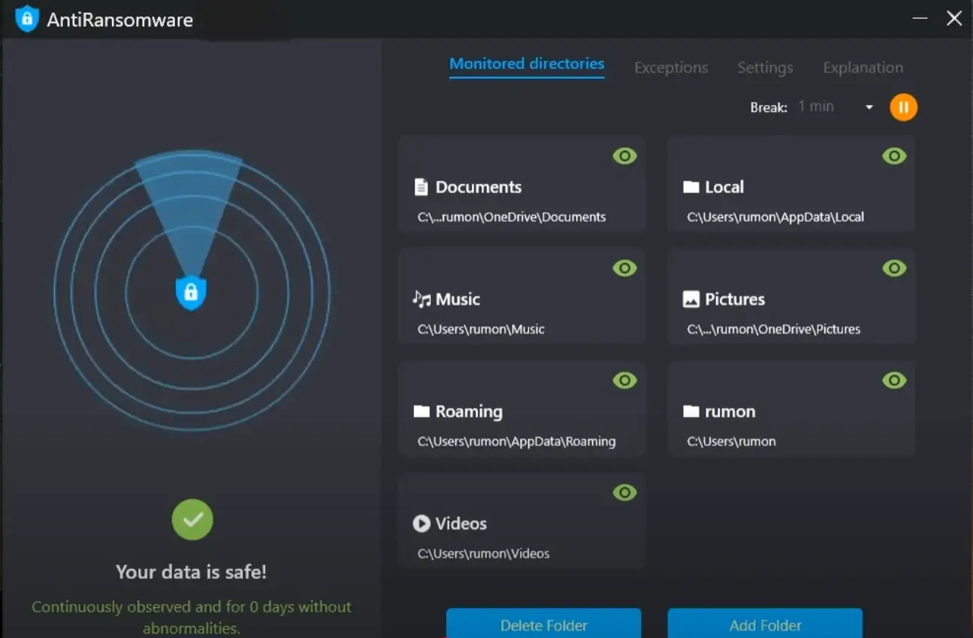The image size is (973, 638).
Task: Open the Break duration dropdown arrow
Action: pos(869,107)
